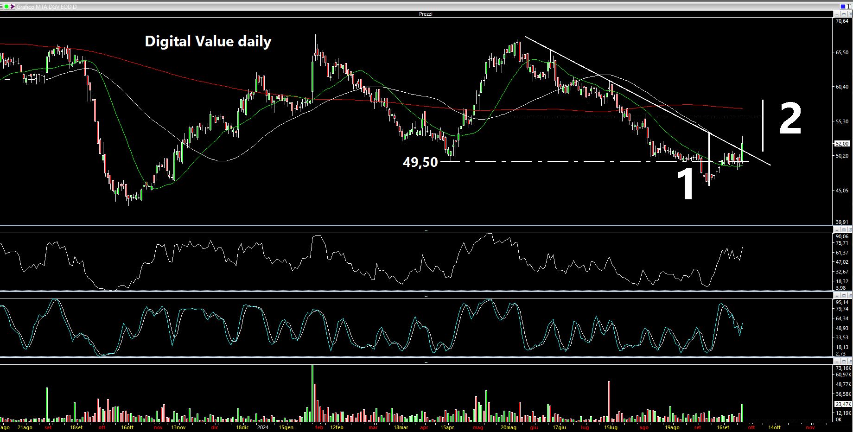Click the 15gen date label
This screenshot has width=853, height=432.
[286, 427]
